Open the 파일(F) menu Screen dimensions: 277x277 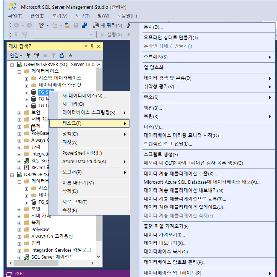point(15,16)
